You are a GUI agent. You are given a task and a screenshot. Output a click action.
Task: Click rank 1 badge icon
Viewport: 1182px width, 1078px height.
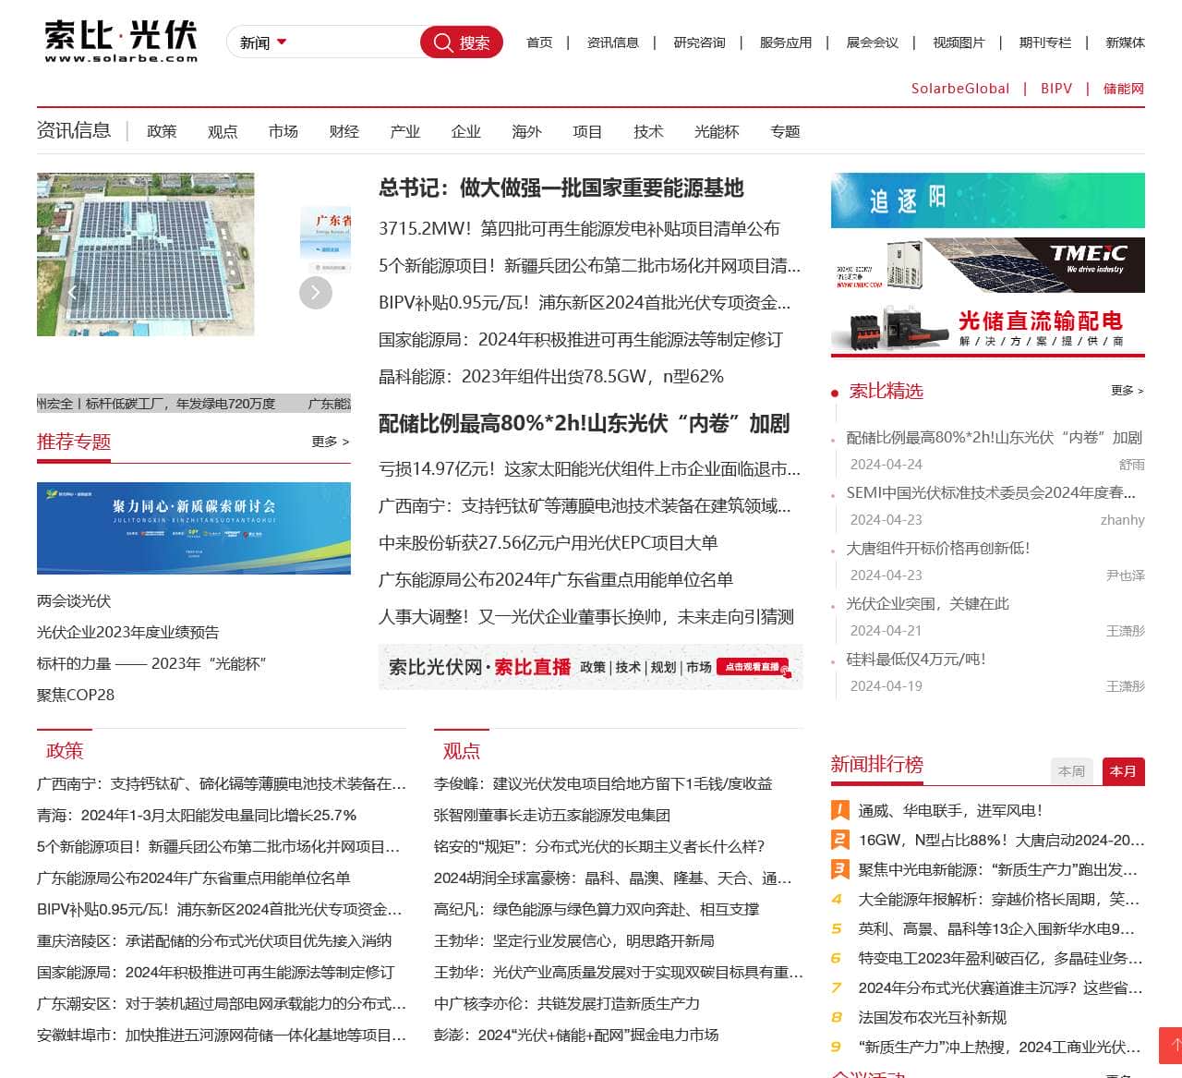coord(840,811)
